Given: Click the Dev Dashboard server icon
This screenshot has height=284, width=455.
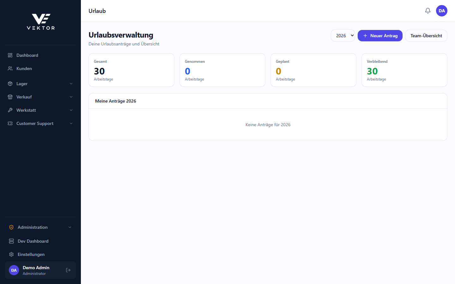Looking at the screenshot, I should (x=11, y=241).
